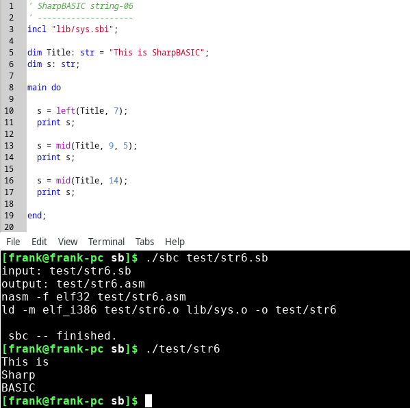
Task: Click the main do keyword line
Action: (44, 88)
